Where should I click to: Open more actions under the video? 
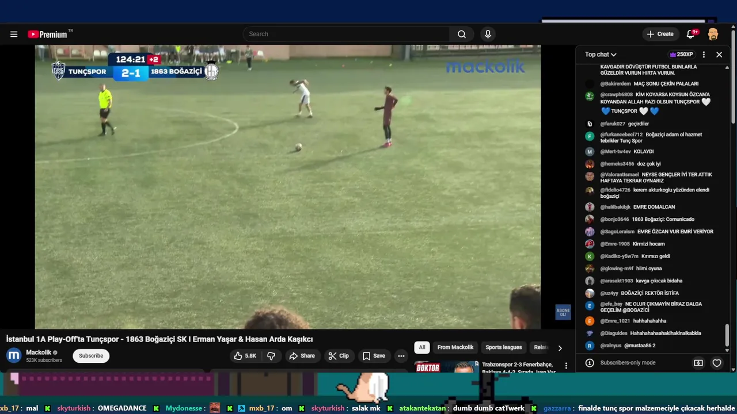pos(401,356)
